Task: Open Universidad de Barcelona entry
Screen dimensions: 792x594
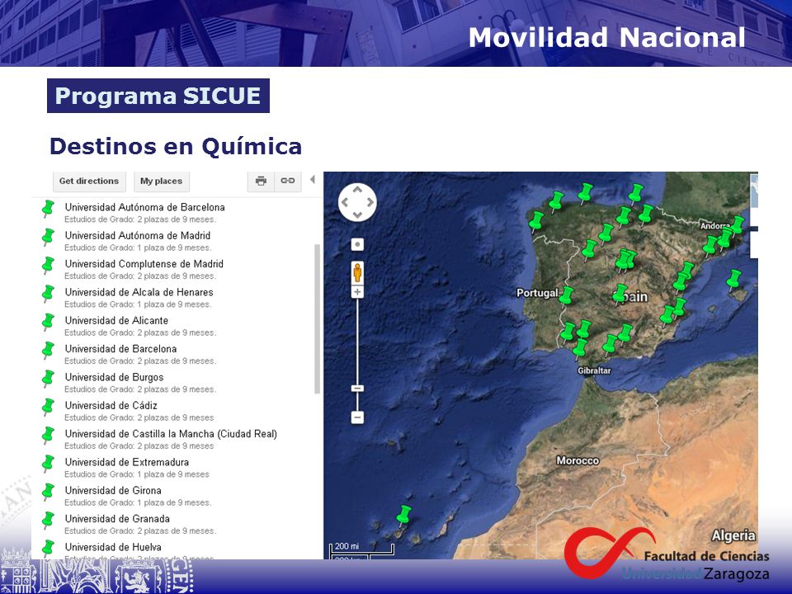Action: point(120,348)
